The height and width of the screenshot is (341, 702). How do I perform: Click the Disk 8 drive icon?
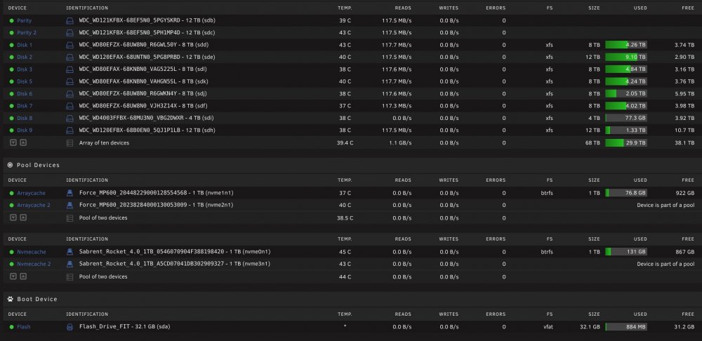click(x=69, y=118)
